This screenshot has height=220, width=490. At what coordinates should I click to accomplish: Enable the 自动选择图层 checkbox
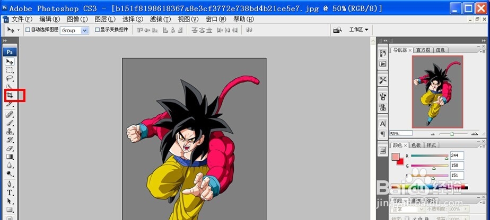pyautogui.click(x=28, y=30)
